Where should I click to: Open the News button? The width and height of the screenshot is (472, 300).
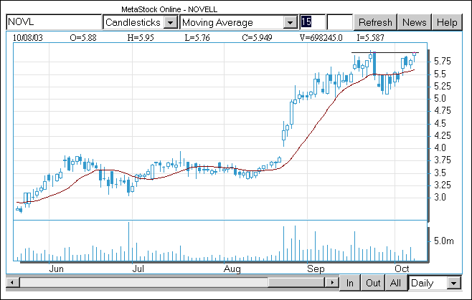(414, 22)
